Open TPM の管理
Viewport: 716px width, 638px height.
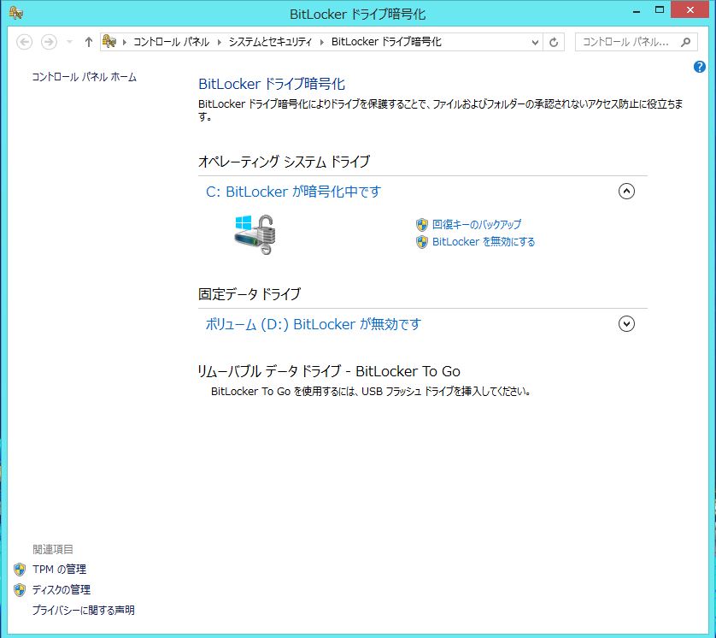coord(59,570)
